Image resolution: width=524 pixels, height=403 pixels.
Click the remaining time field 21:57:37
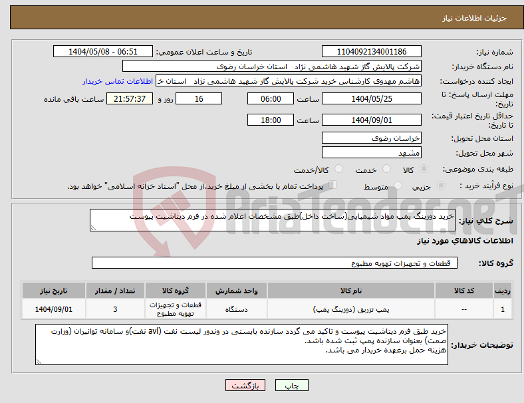tap(130, 99)
